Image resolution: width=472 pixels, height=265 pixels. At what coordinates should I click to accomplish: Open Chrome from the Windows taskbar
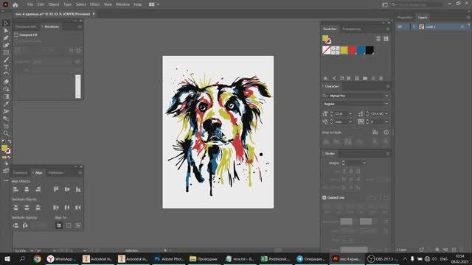click(38, 258)
